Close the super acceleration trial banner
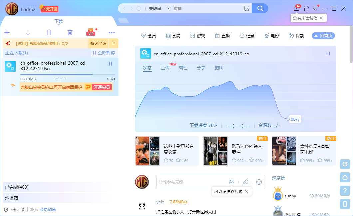Viewport: 353px width, 216px height. pos(114,43)
